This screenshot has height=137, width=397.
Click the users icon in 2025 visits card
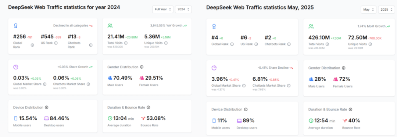(x=311, y=26)
